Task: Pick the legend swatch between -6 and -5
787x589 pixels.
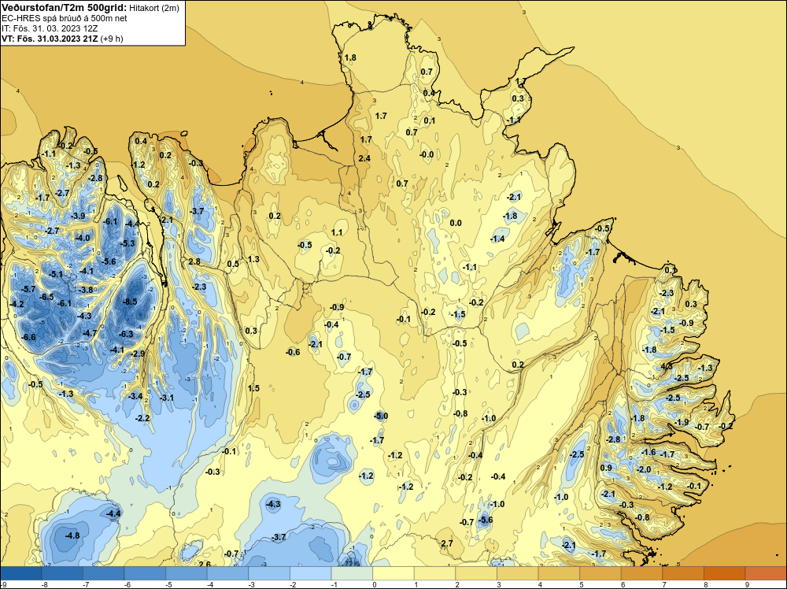Action: coord(145,573)
